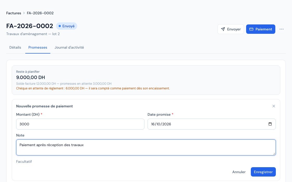Focus the Montant (DH) input field
This screenshot has height=182, width=292.
[80, 124]
